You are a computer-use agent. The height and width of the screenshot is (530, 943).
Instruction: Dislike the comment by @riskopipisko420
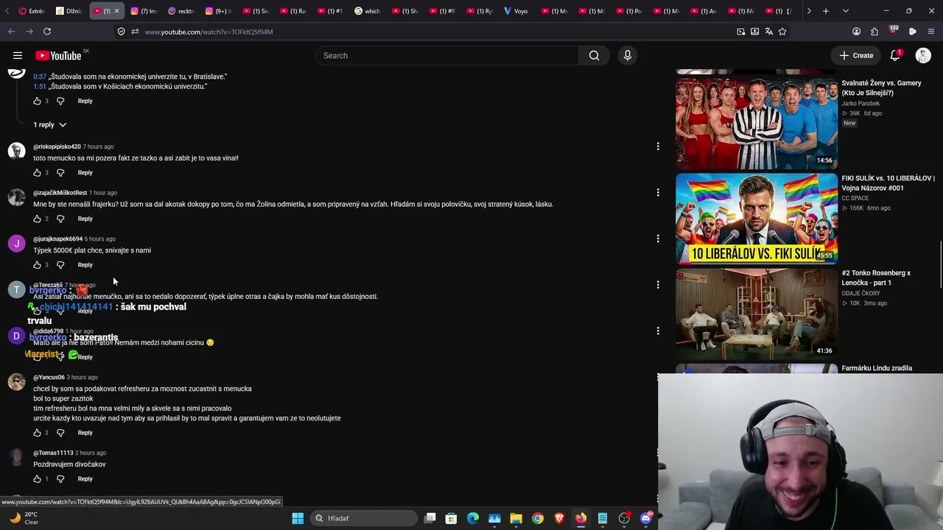[60, 172]
